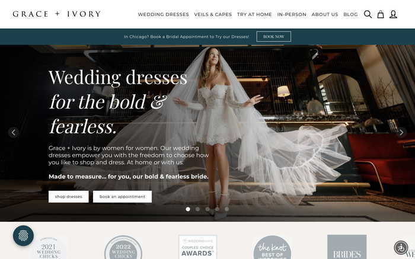This screenshot has height=259, width=415.
Task: Click book an appointment button
Action: pyautogui.click(x=122, y=197)
